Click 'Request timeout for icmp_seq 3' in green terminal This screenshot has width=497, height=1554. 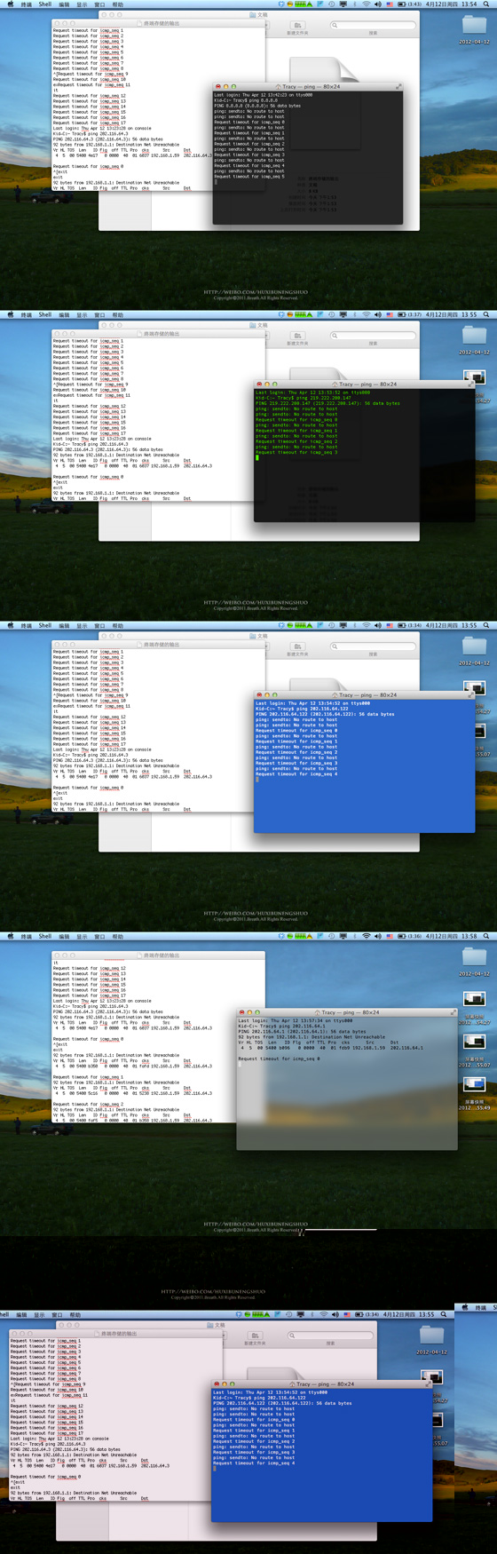tap(296, 452)
